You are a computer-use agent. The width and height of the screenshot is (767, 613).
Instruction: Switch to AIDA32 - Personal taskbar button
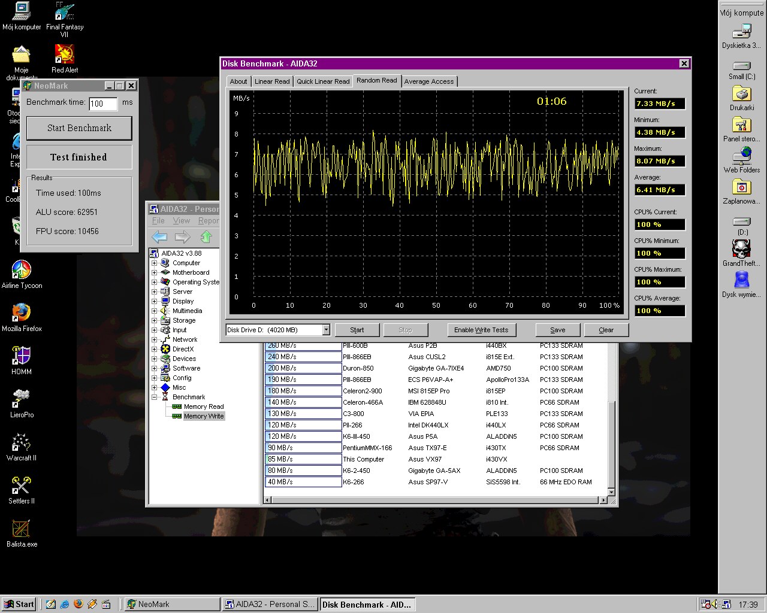tap(270, 604)
